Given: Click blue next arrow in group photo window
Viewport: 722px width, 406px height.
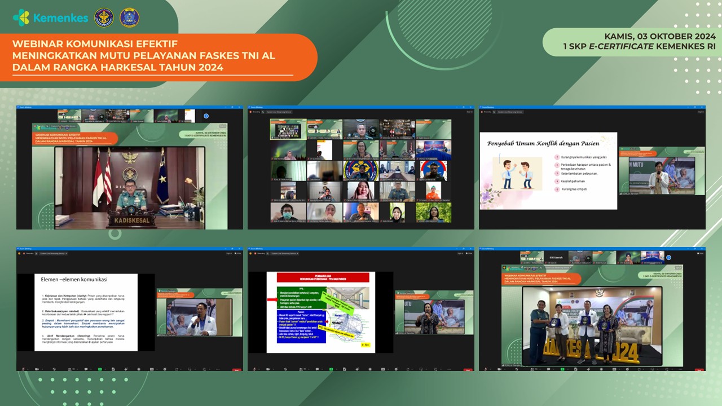Looking at the screenshot, I should point(668,257).
